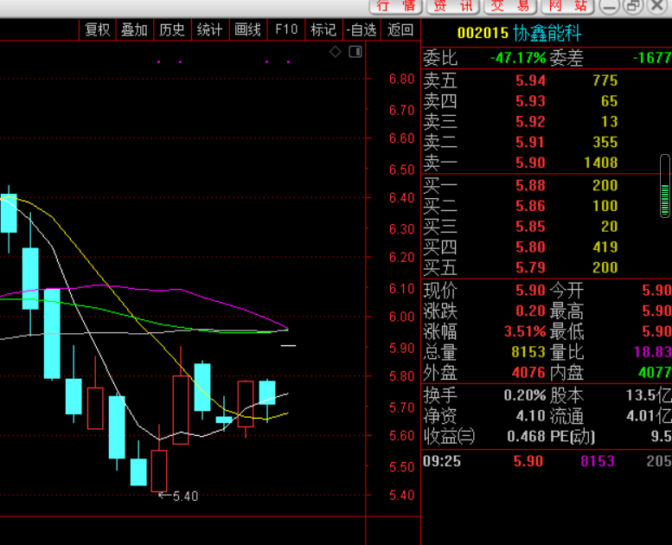Screen dimensions: 672x545
Task: Open the 网站 website menu
Action: (567, 6)
